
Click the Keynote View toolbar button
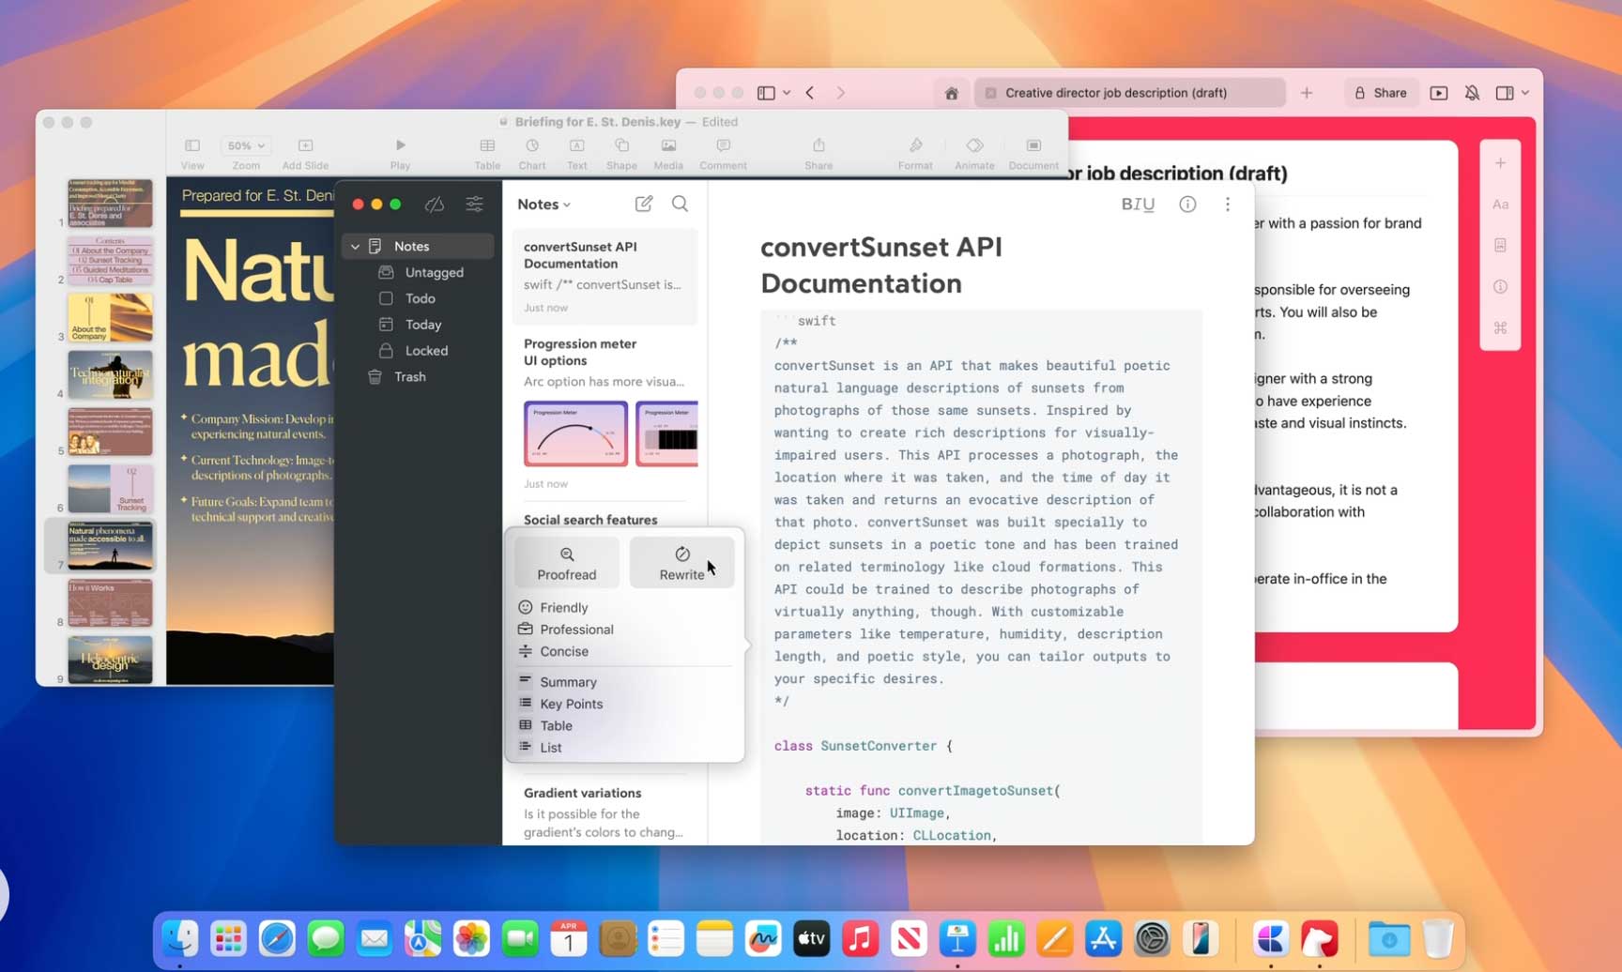click(x=192, y=154)
